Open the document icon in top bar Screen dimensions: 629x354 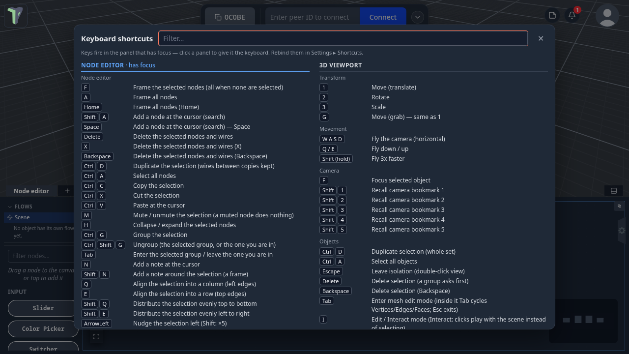(552, 15)
